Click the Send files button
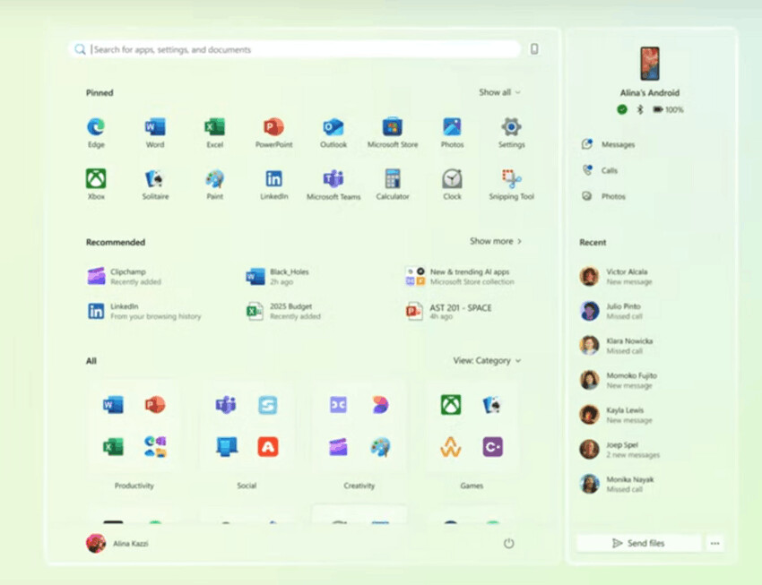762x585 pixels. (x=638, y=543)
